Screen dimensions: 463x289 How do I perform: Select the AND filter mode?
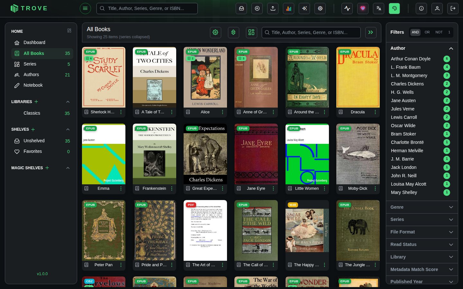point(415,32)
